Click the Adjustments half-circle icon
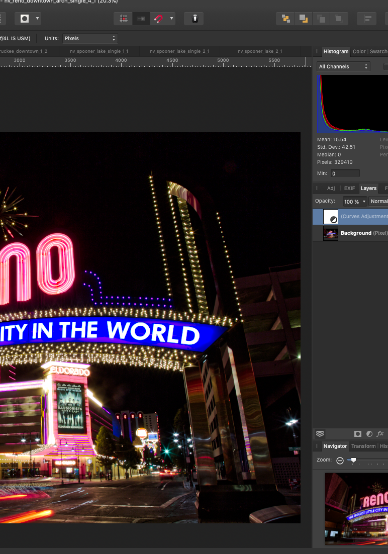This screenshot has width=388, height=554. click(369, 433)
